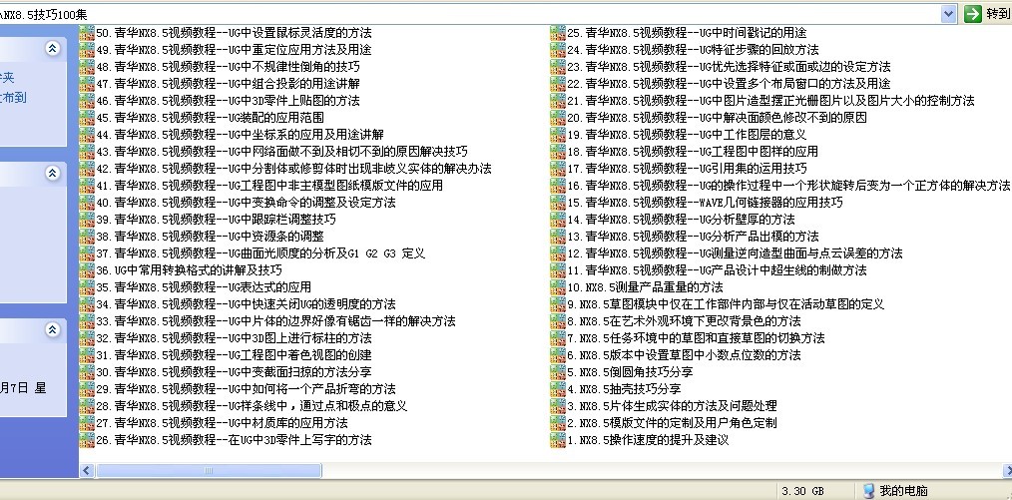1012x500 pixels.
Task: Click the 转到 Go button
Action: pos(987,14)
